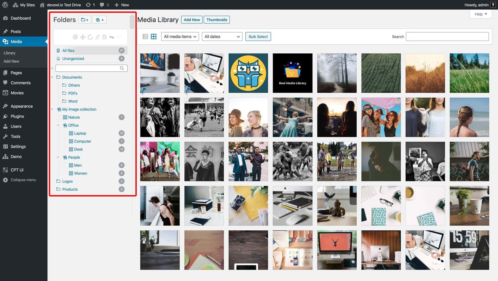Open Add New under Media submenu
498x281 pixels.
click(11, 61)
